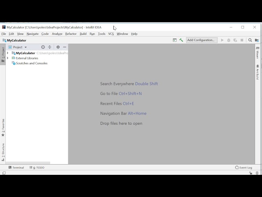Click the Debug bug icon
The height and width of the screenshot is (197, 262).
pyautogui.click(x=229, y=40)
